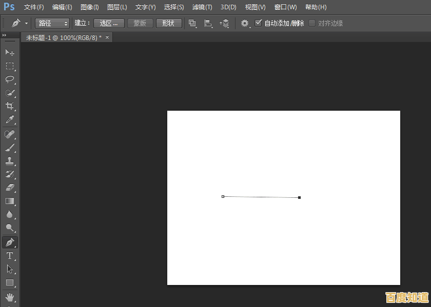The width and height of the screenshot is (431, 307).
Task: Select the Rectangular Marquee tool
Action: coord(10,66)
